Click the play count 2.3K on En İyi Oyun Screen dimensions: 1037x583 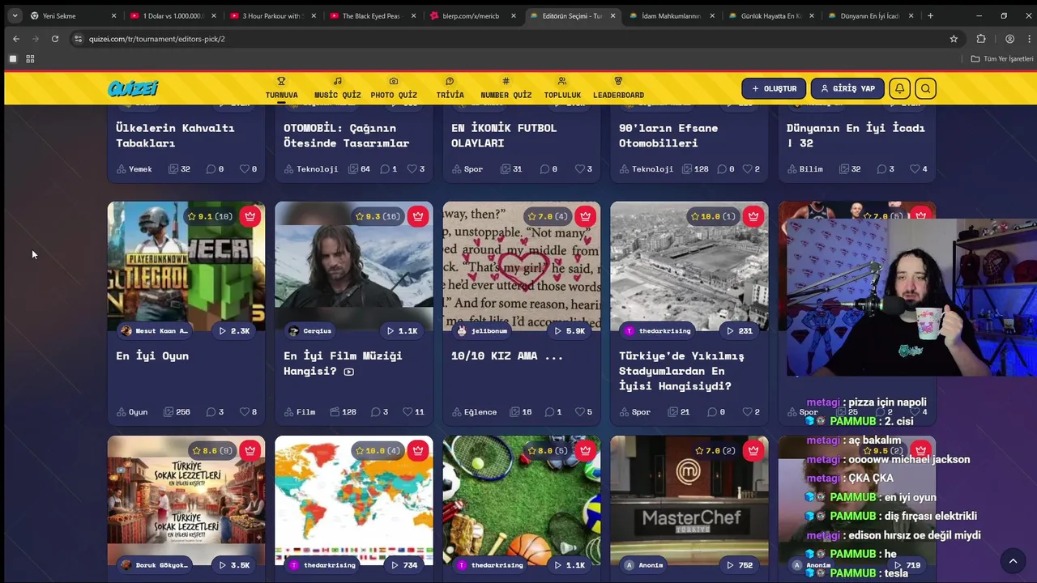click(234, 331)
